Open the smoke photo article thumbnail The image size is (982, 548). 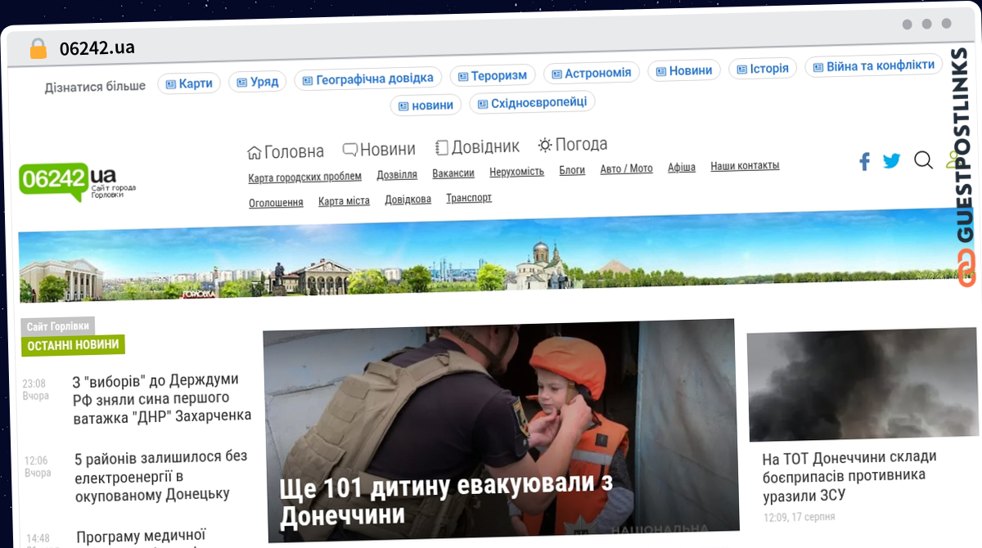(x=862, y=384)
